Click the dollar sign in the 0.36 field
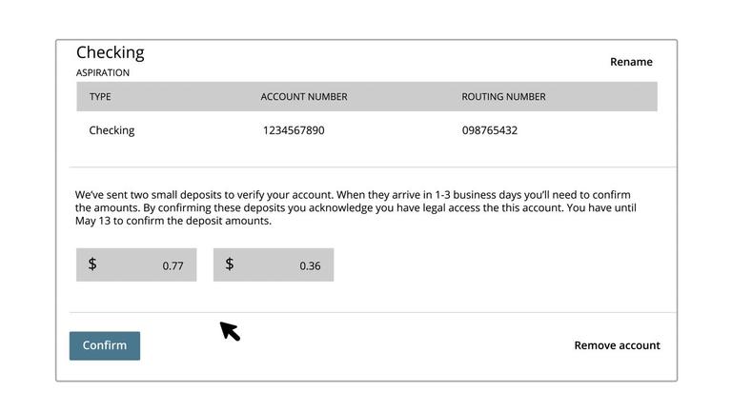 (230, 264)
